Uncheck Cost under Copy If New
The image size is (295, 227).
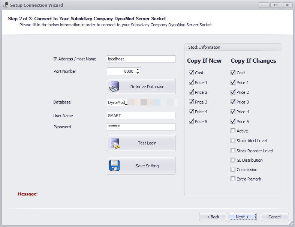(x=191, y=72)
